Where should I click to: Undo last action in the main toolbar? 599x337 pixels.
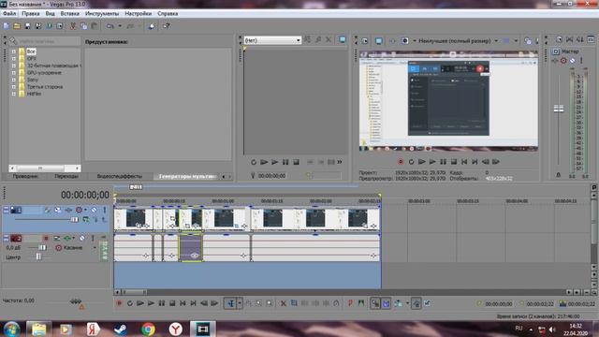click(x=110, y=26)
